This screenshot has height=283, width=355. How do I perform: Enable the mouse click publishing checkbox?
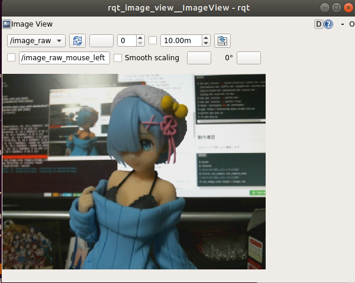click(x=11, y=57)
